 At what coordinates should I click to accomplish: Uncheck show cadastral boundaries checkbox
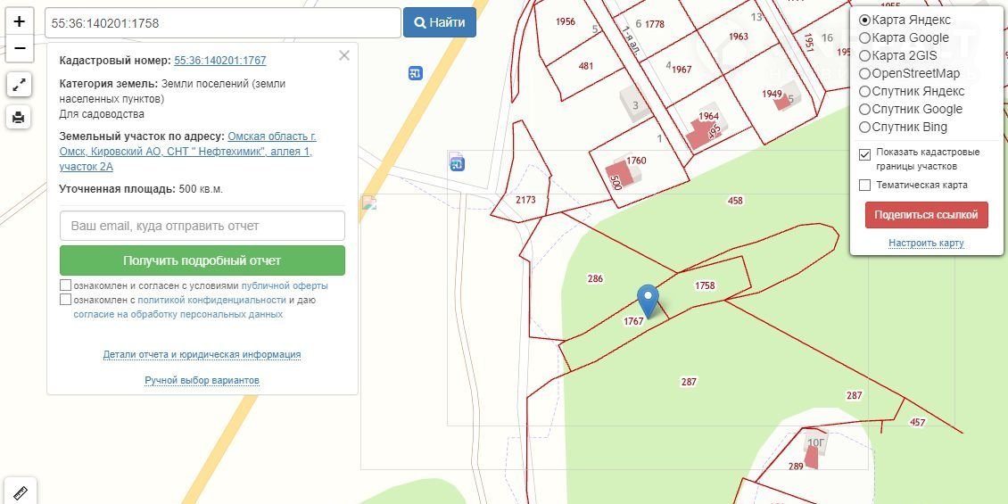(864, 154)
